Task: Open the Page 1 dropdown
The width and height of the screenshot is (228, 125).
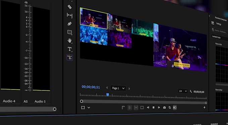Action: [x=118, y=88]
